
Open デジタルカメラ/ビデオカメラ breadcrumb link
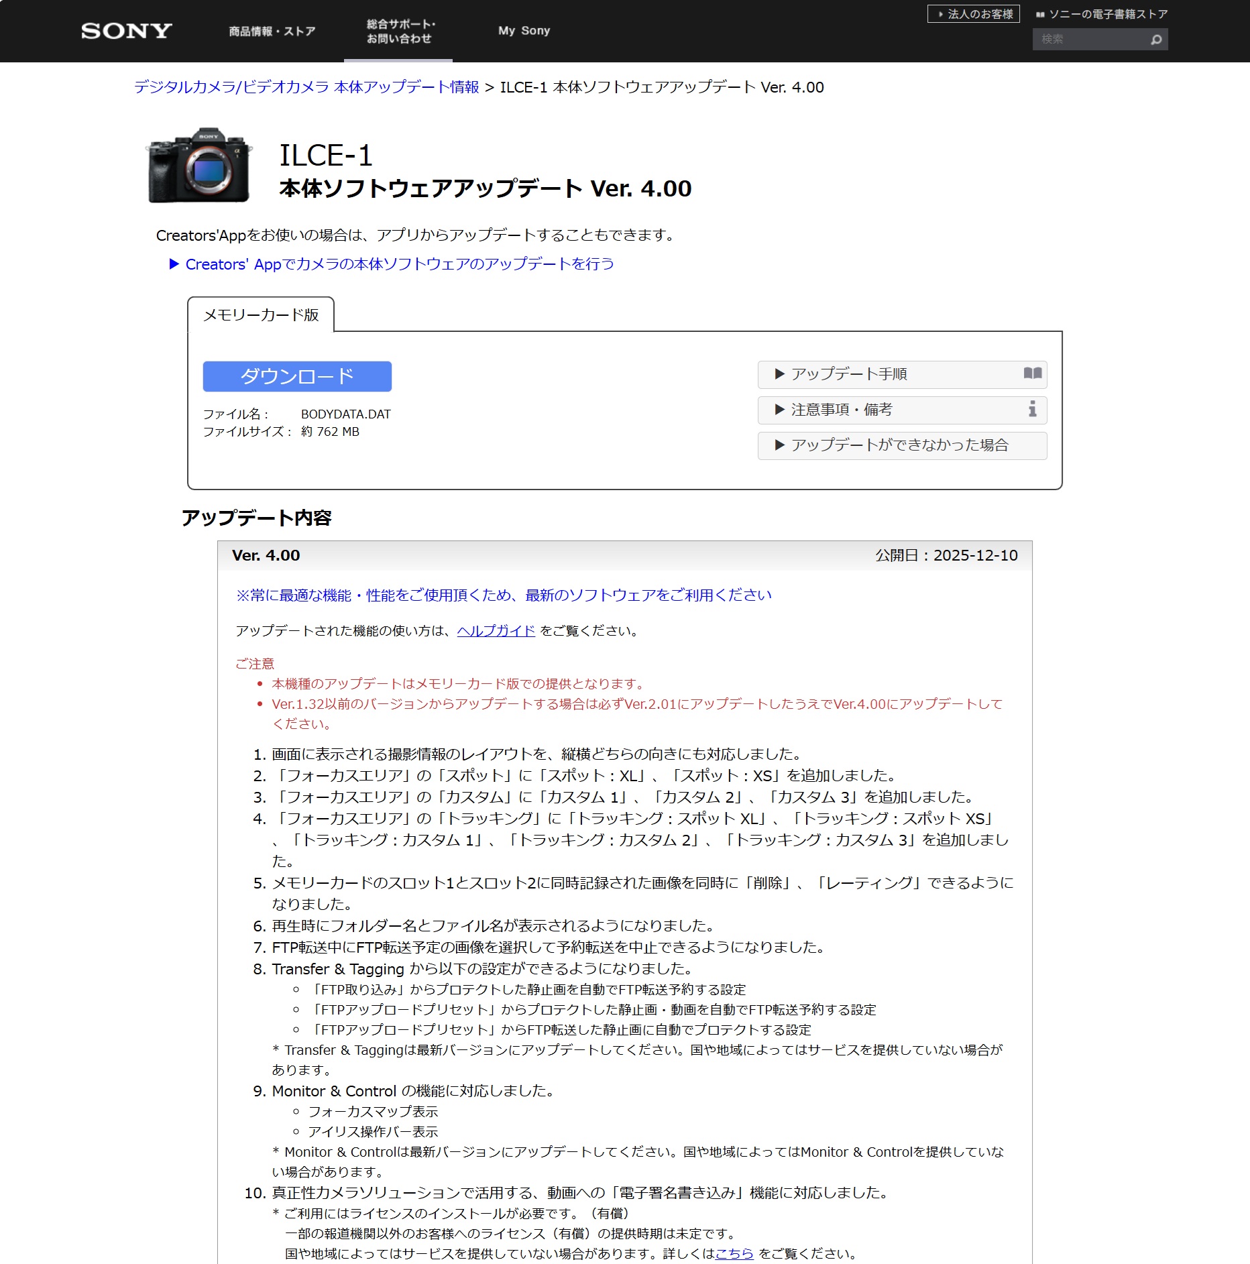coord(306,87)
